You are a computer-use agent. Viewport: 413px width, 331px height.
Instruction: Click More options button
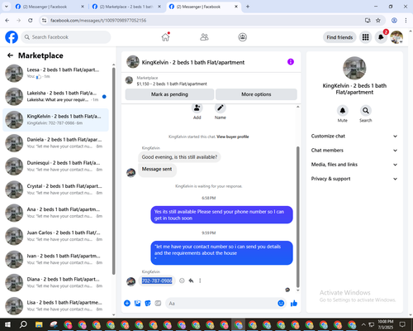tap(256, 94)
